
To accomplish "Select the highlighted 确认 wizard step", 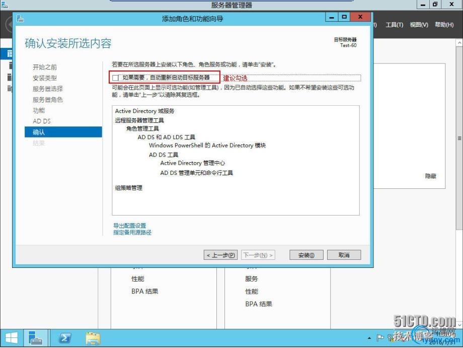I will [63, 132].
